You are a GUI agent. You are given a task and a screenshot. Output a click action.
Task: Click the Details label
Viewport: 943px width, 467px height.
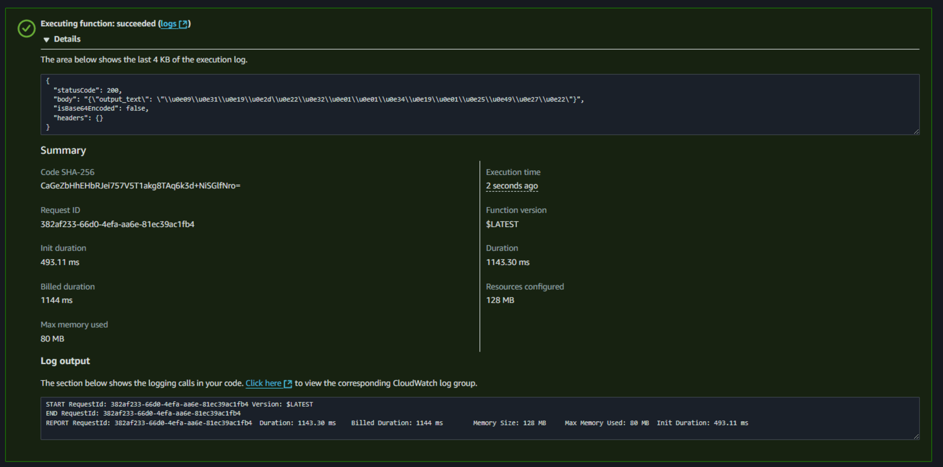tap(67, 39)
